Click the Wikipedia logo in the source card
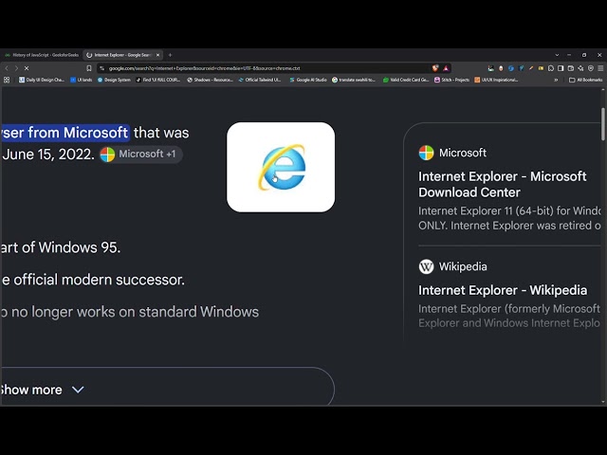Screen dimensions: 607x455 pos(426,266)
